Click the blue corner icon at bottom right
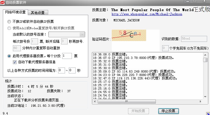Viewport: 210px width, 115px height. 208,113
